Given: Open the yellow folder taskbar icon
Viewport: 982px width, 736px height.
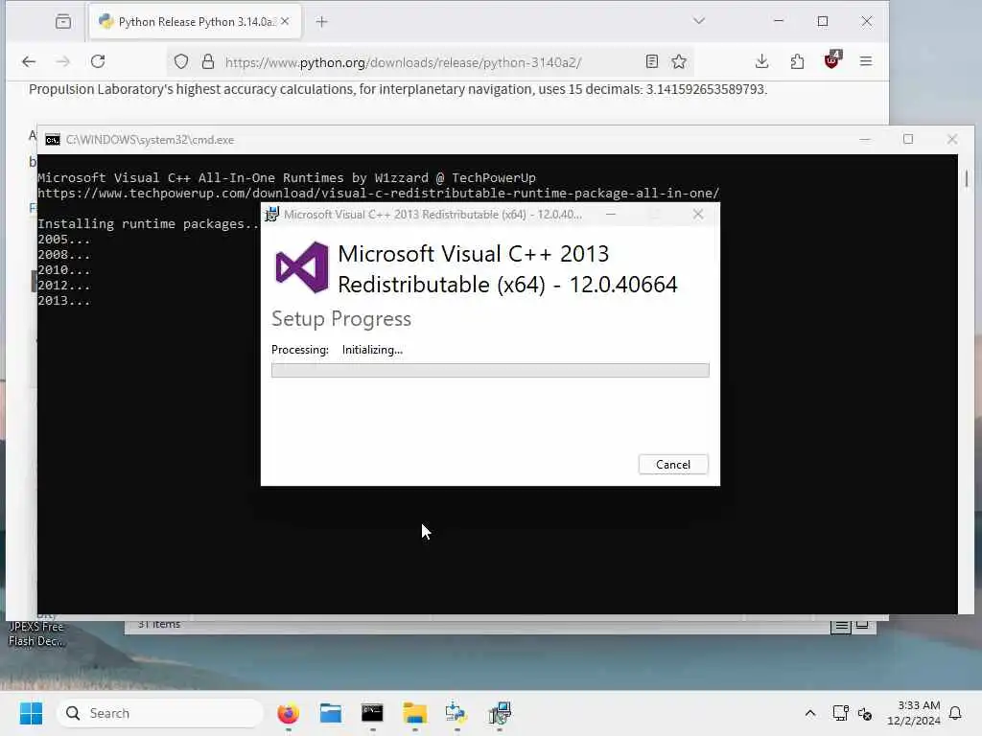Looking at the screenshot, I should [414, 713].
